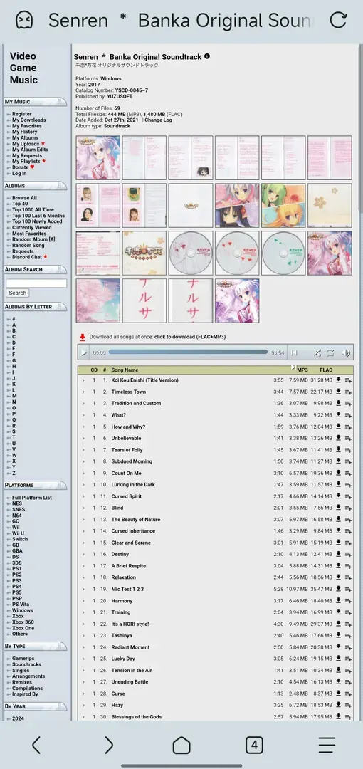
Task: Select Windows in the Platforms list
Action: click(23, 610)
